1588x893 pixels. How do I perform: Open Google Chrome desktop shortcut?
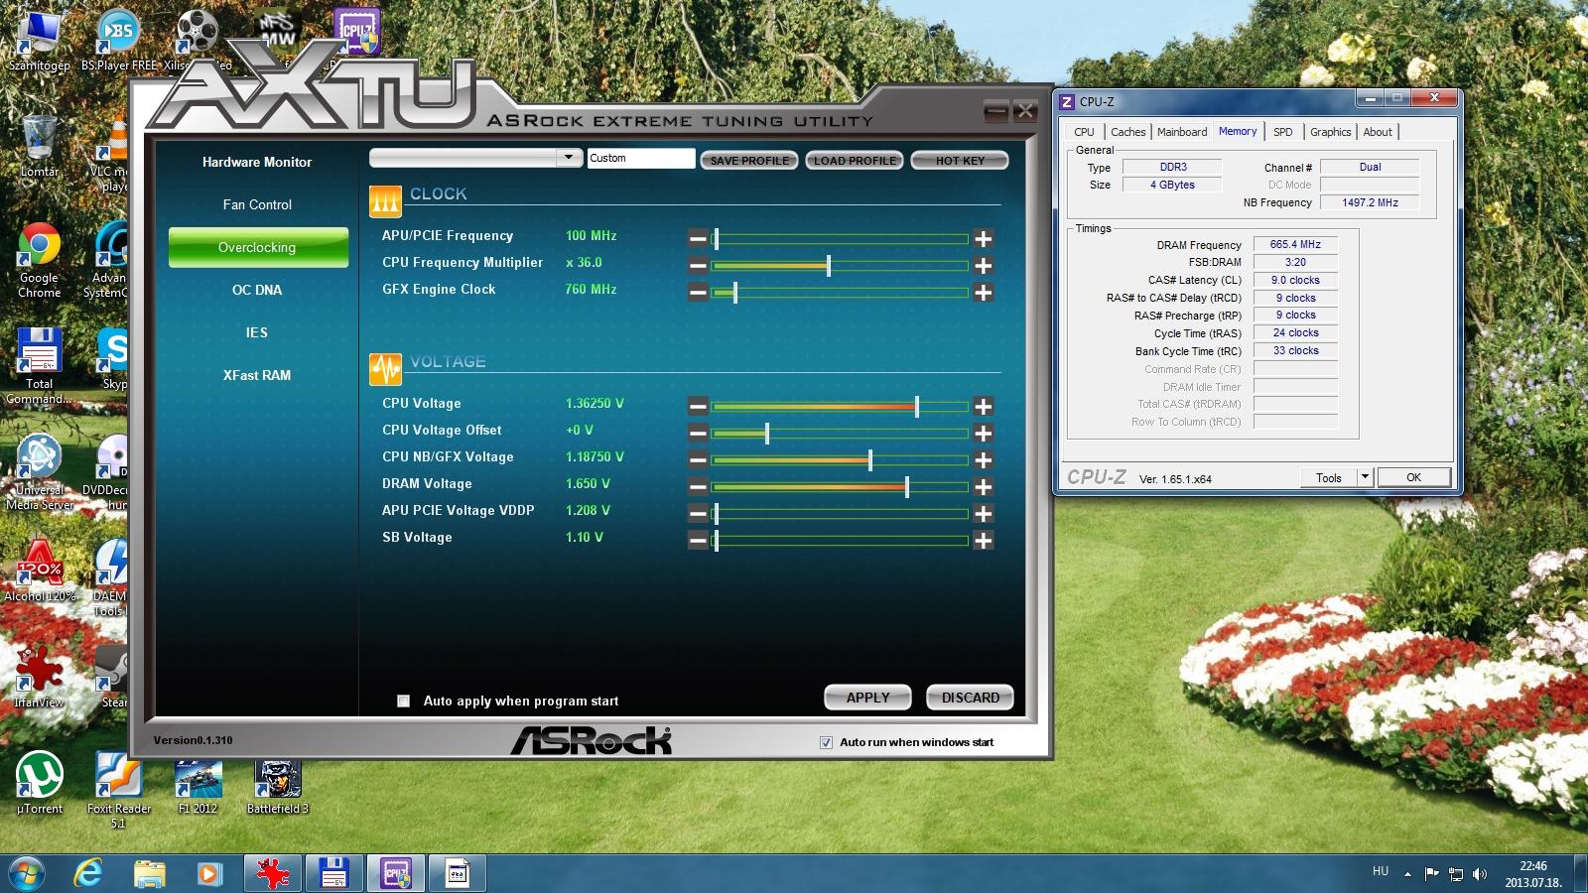coord(40,260)
